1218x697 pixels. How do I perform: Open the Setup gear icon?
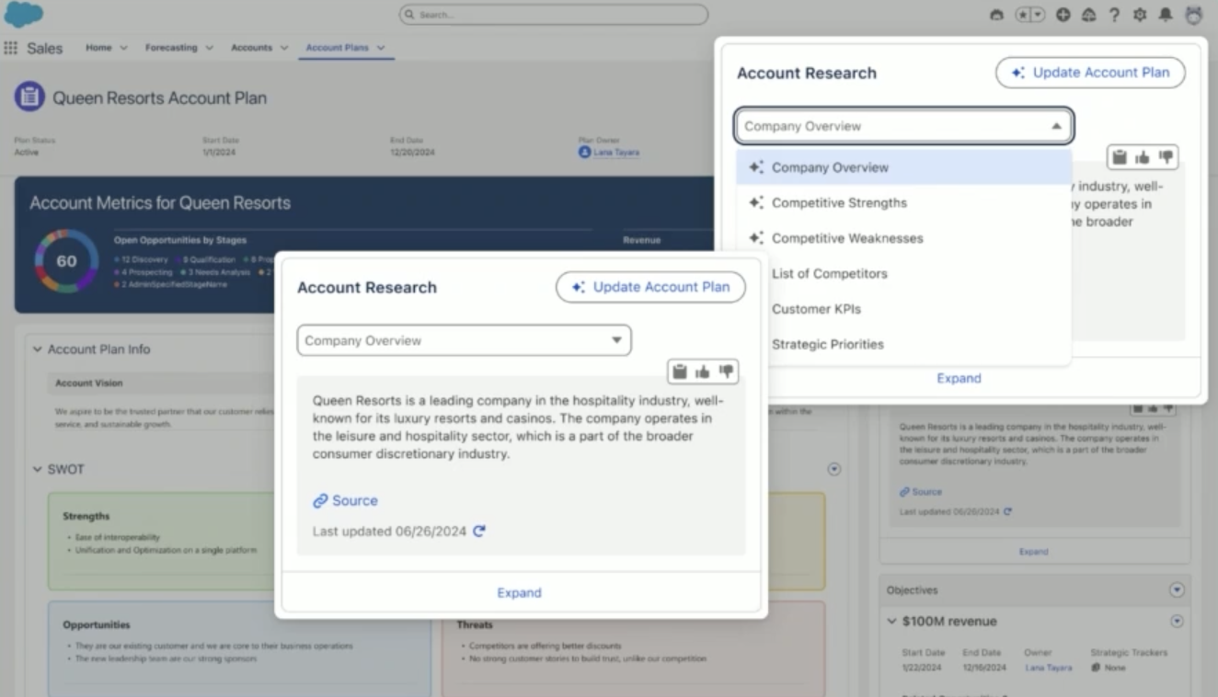coord(1140,15)
